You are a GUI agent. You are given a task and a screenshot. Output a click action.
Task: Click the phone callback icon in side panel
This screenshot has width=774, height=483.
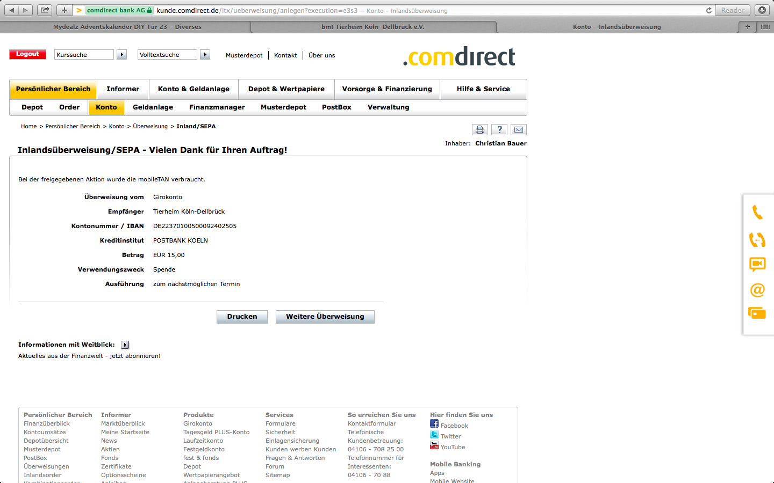click(x=757, y=213)
